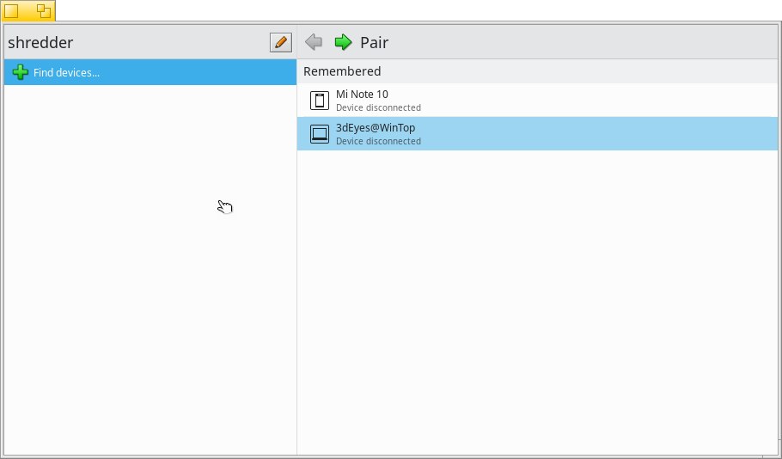Select the Mi Note 10 phone icon
The height and width of the screenshot is (459, 782).
pos(320,101)
